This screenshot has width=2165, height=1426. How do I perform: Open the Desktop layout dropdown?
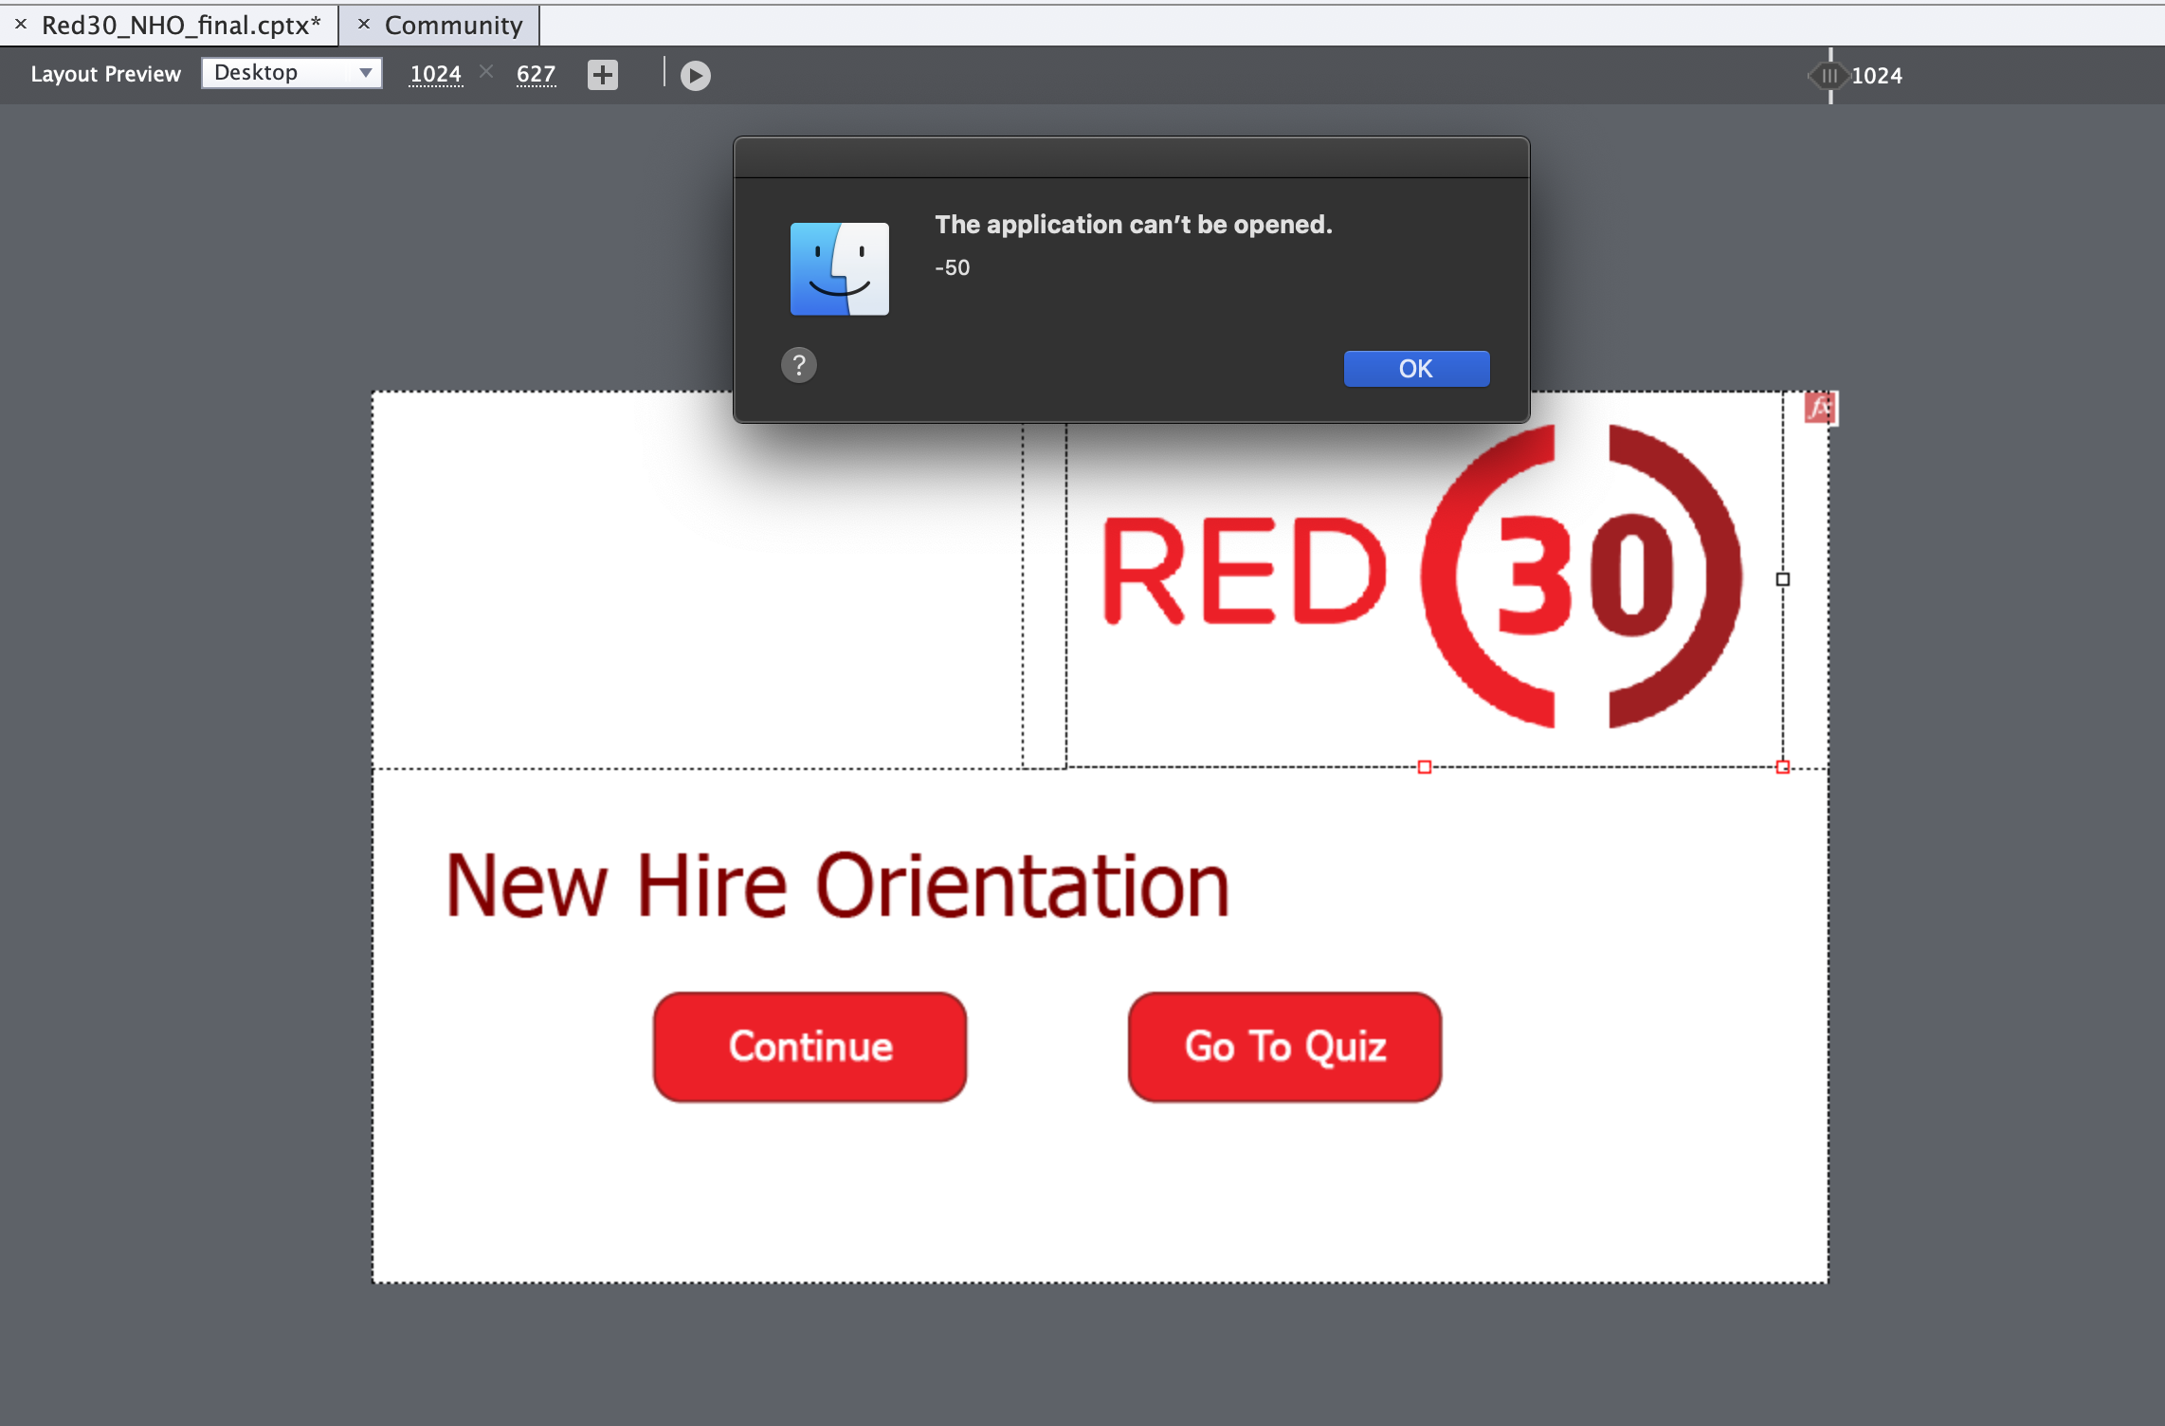click(292, 73)
